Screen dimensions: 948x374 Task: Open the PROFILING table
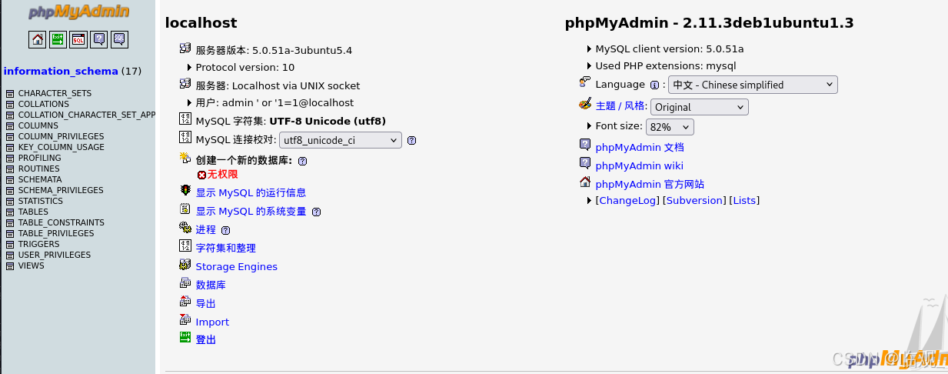tap(40, 158)
